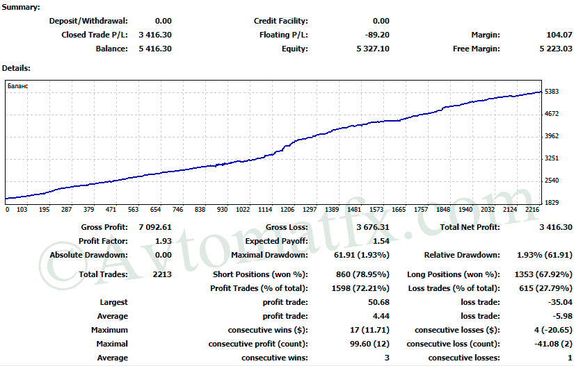
Task: Select the Total Trades value 2213
Action: coord(160,275)
